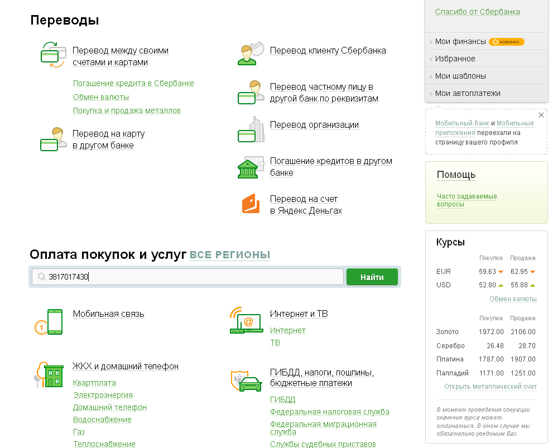Click the loan repayment bank building icon
This screenshot has width=553, height=448.
click(x=251, y=167)
